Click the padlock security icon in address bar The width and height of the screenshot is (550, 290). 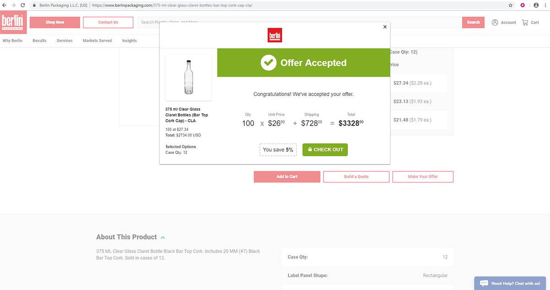pos(34,5)
